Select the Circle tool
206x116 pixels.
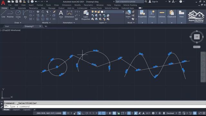pos(18,14)
